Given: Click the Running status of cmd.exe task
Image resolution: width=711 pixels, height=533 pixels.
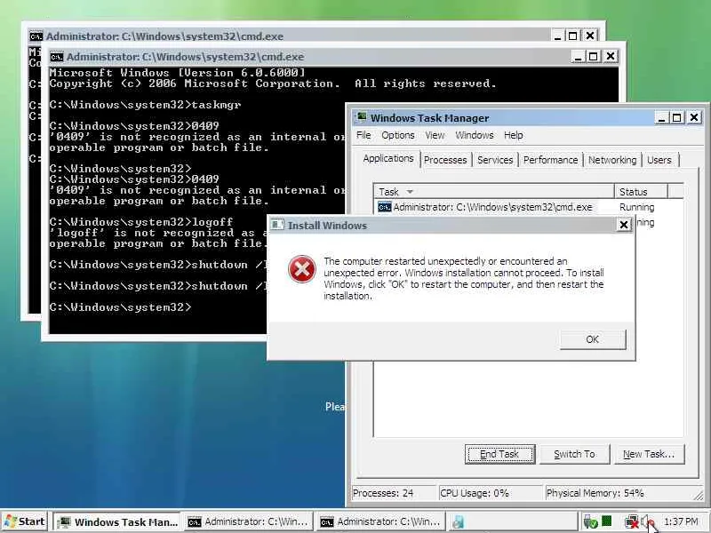Looking at the screenshot, I should [x=636, y=207].
